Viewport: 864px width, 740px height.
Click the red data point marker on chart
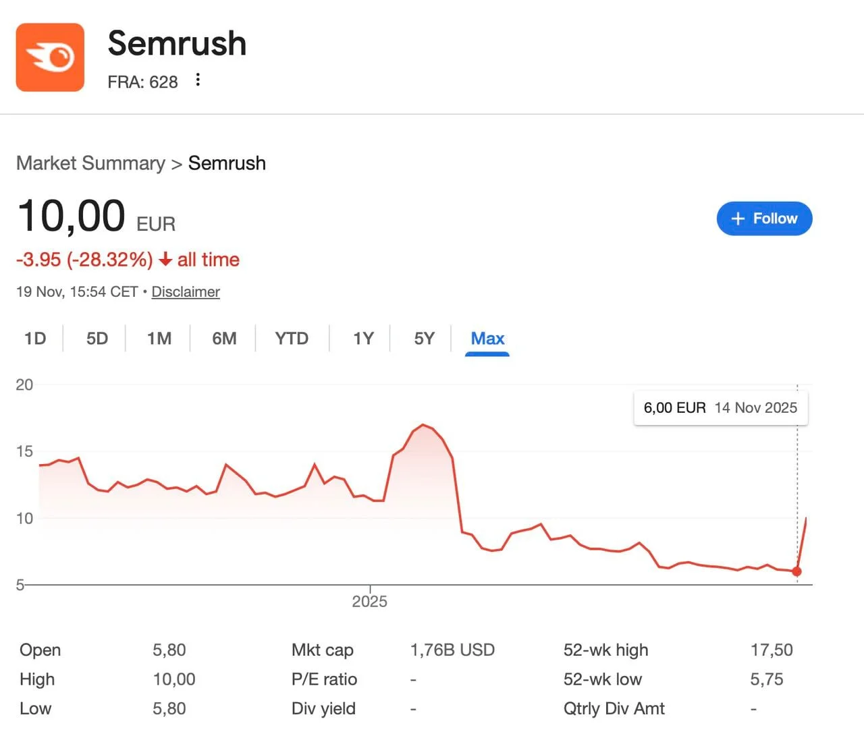(796, 571)
